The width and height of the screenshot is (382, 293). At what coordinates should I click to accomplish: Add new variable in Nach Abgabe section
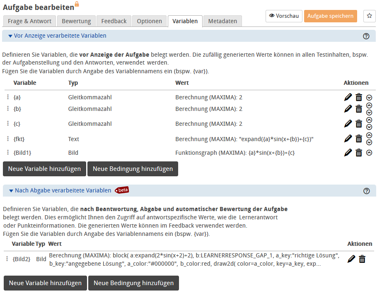point(45,283)
